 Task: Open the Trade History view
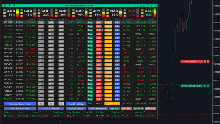tap(76, 104)
